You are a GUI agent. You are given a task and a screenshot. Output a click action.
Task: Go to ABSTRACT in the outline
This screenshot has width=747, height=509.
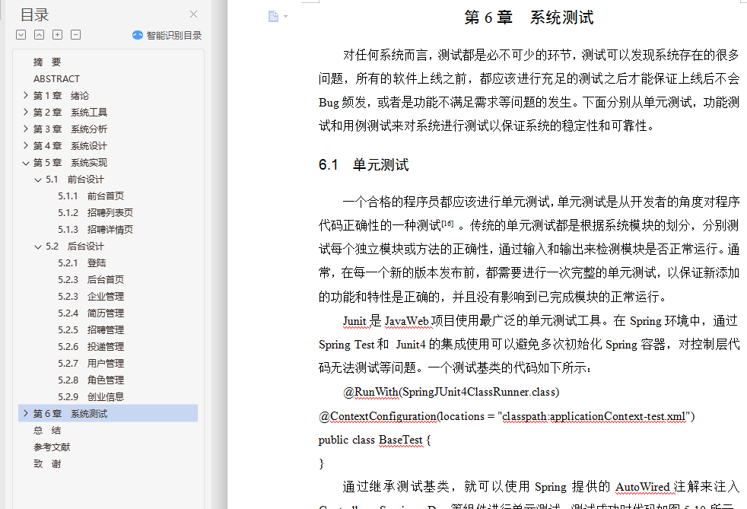(56, 78)
